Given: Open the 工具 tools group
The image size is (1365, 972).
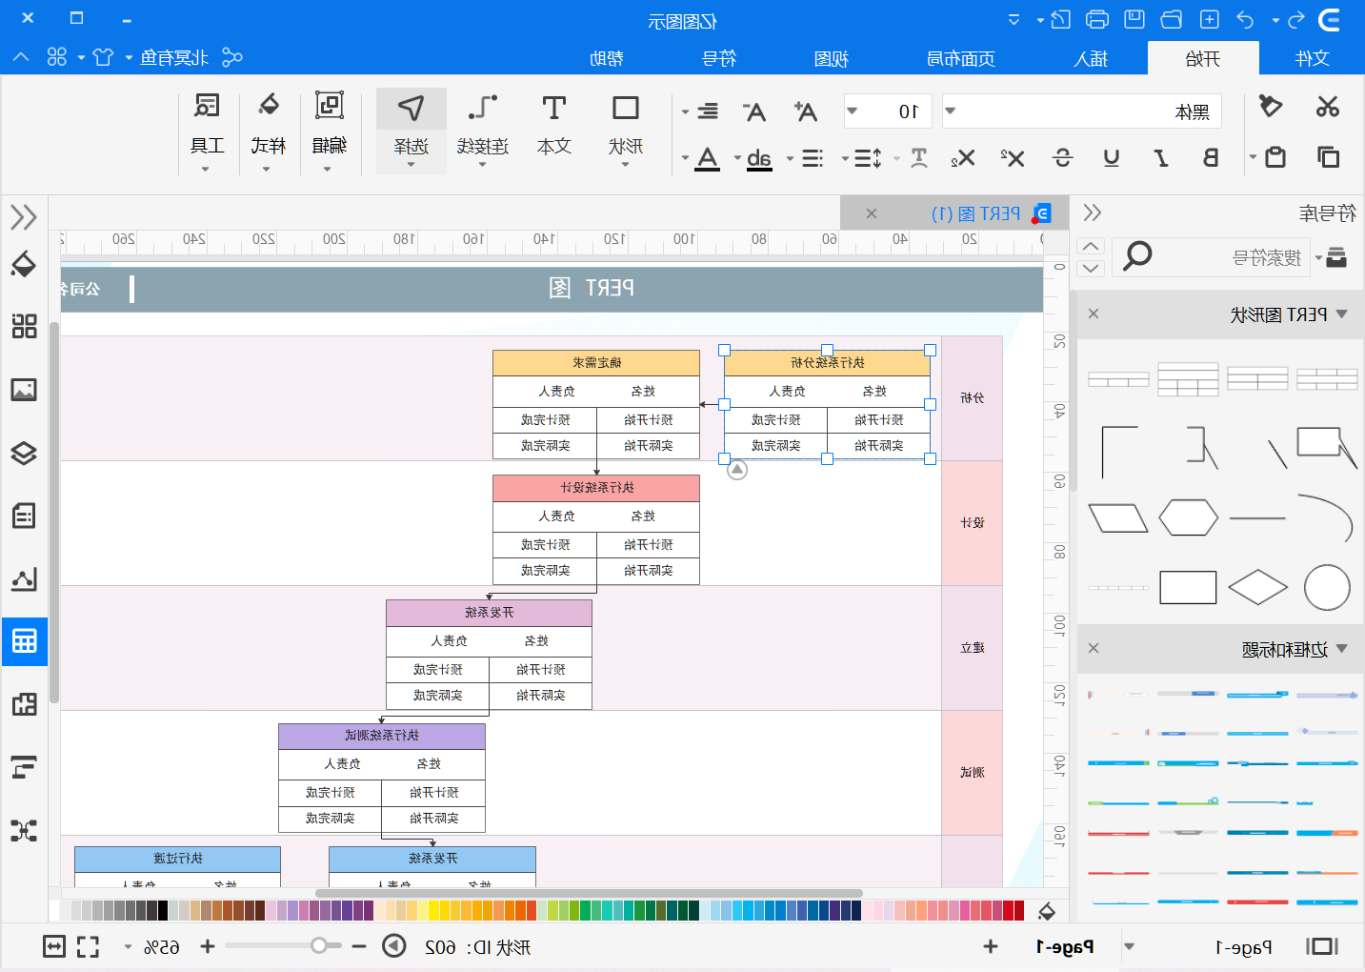Looking at the screenshot, I should [207, 131].
